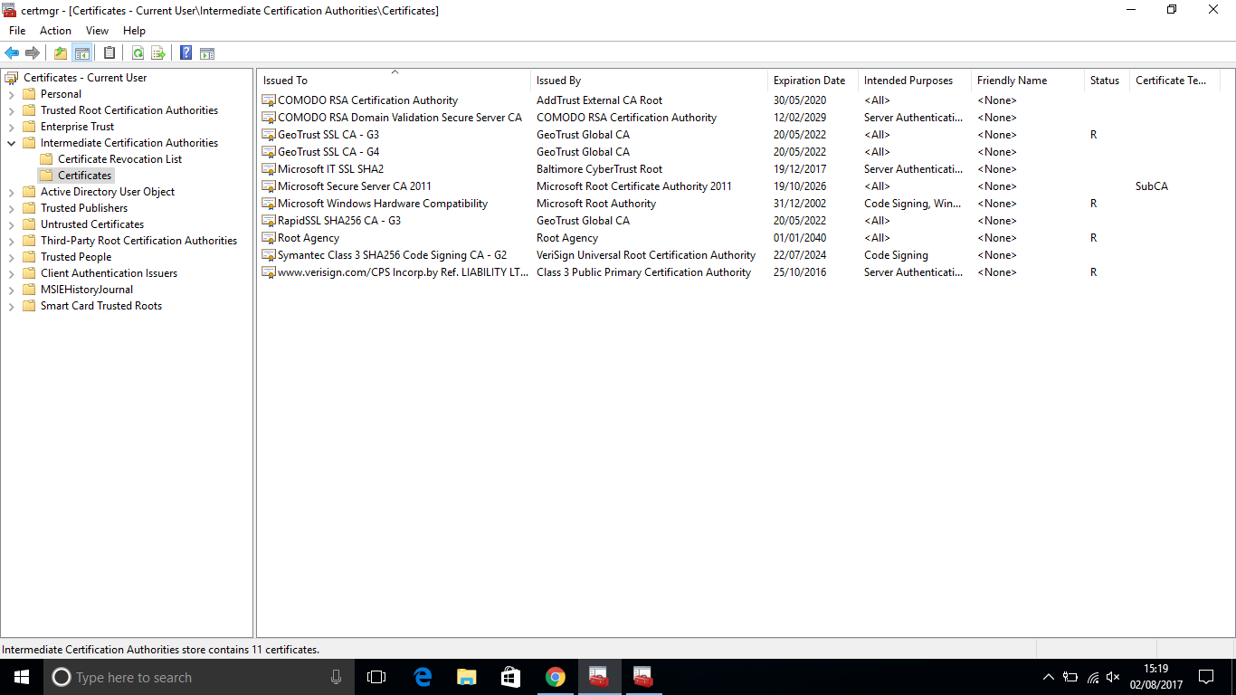This screenshot has height=695, width=1236.
Task: Sort by Friendly Name column header
Action: (x=1028, y=81)
